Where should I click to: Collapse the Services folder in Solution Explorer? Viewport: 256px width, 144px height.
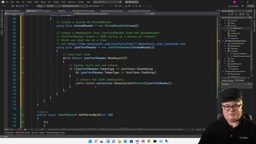pos(225,26)
